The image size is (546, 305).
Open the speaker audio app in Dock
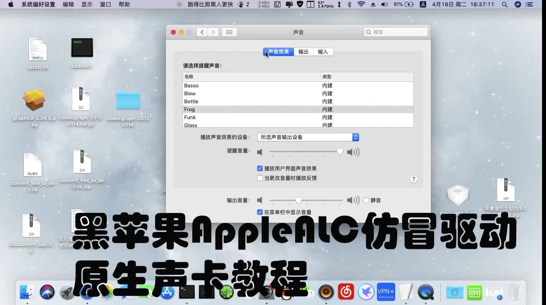(x=326, y=292)
